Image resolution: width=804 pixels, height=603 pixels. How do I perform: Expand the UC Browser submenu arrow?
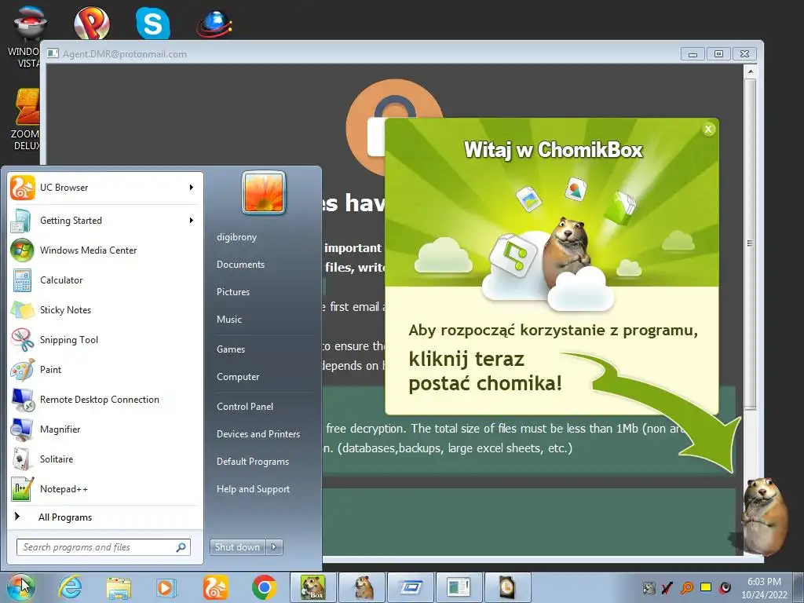coord(192,188)
